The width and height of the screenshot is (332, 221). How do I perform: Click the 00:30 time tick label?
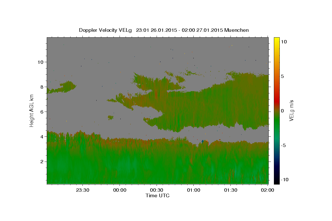[x=157, y=190]
